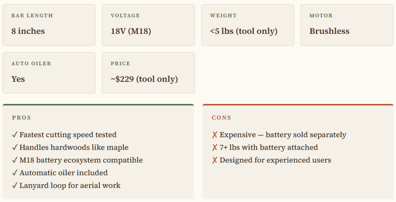Click the text 8 inches value
The height and width of the screenshot is (202, 396).
coord(28,31)
